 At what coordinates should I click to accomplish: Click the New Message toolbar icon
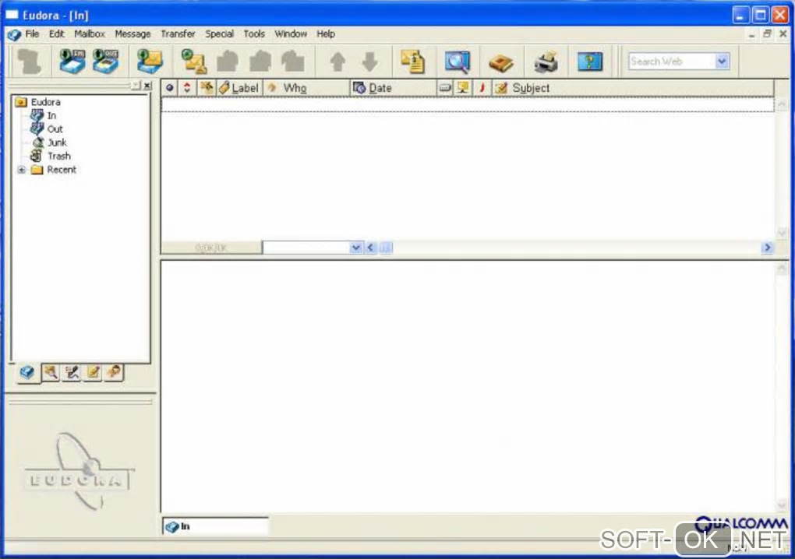(x=193, y=62)
